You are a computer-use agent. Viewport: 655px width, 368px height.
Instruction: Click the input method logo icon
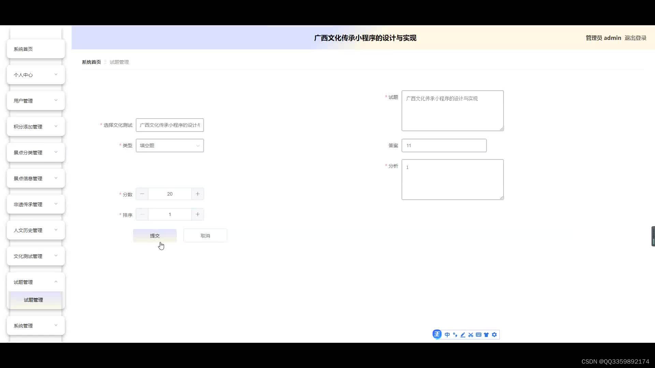(437, 334)
